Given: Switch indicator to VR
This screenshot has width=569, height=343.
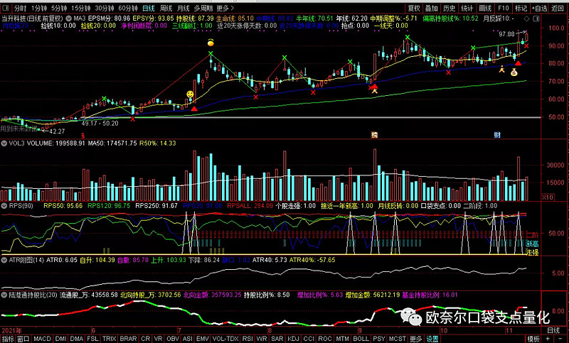Looking at the screenshot, I should coord(158,339).
